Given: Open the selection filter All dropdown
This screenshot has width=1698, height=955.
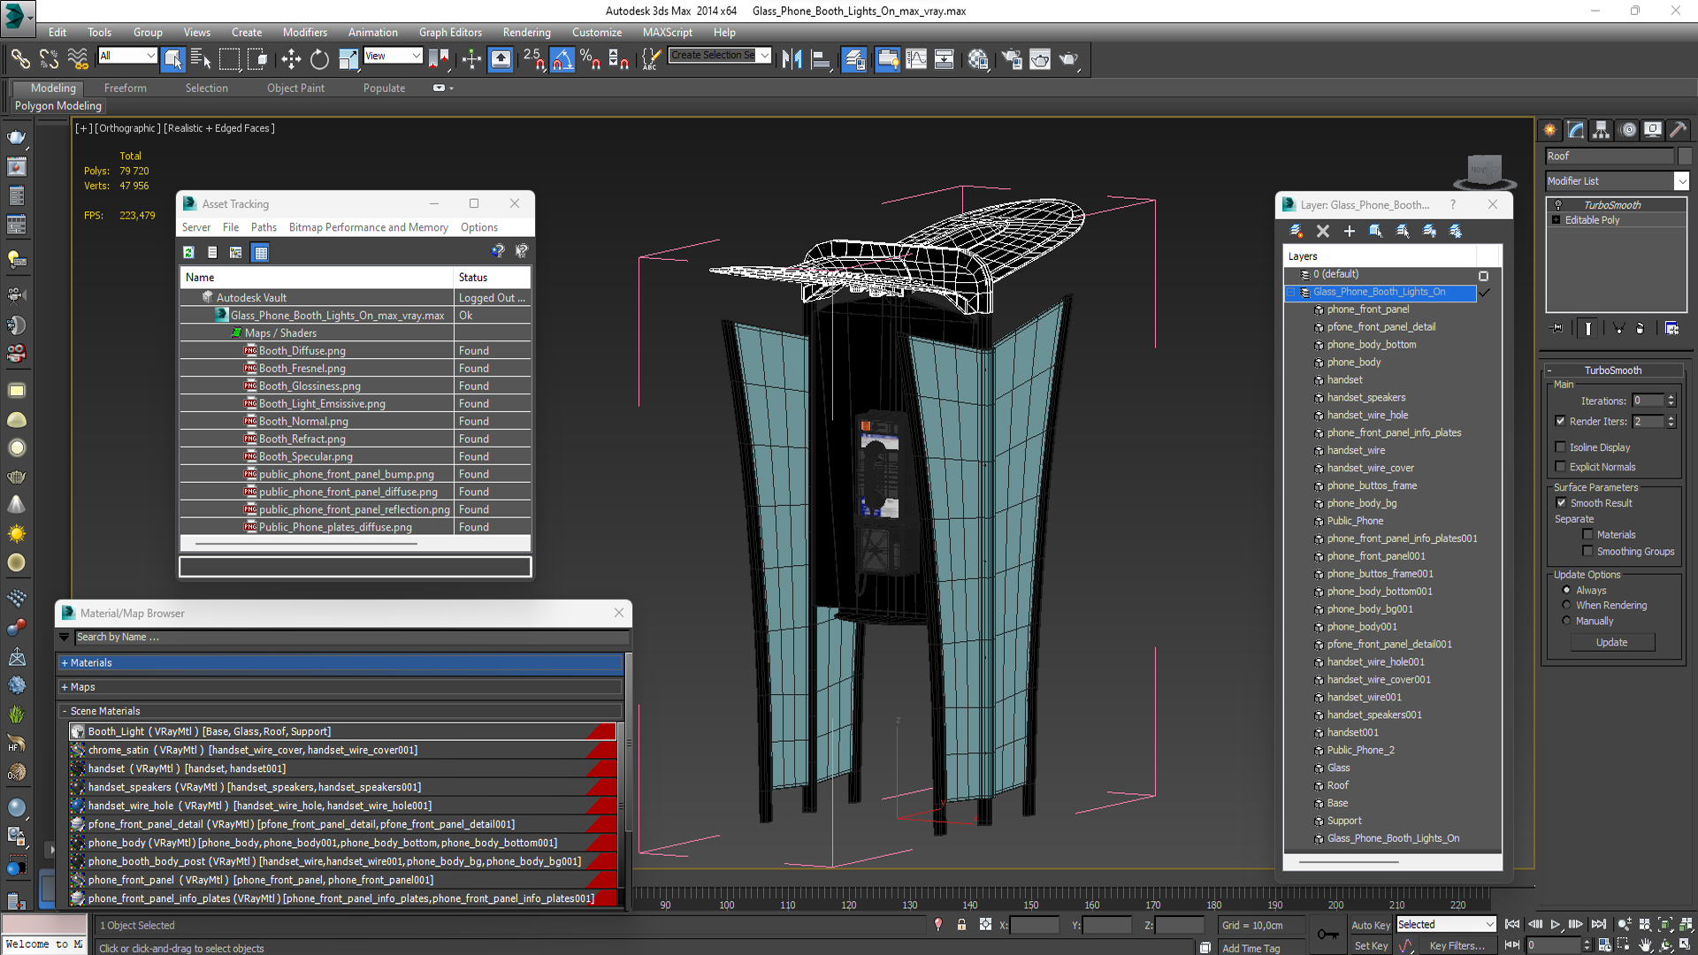Looking at the screenshot, I should (x=126, y=56).
